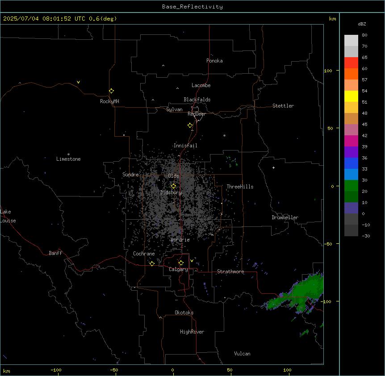This screenshot has width=385, height=376.
Task: Click the km unit label at the bottom left
Action: 7,371
